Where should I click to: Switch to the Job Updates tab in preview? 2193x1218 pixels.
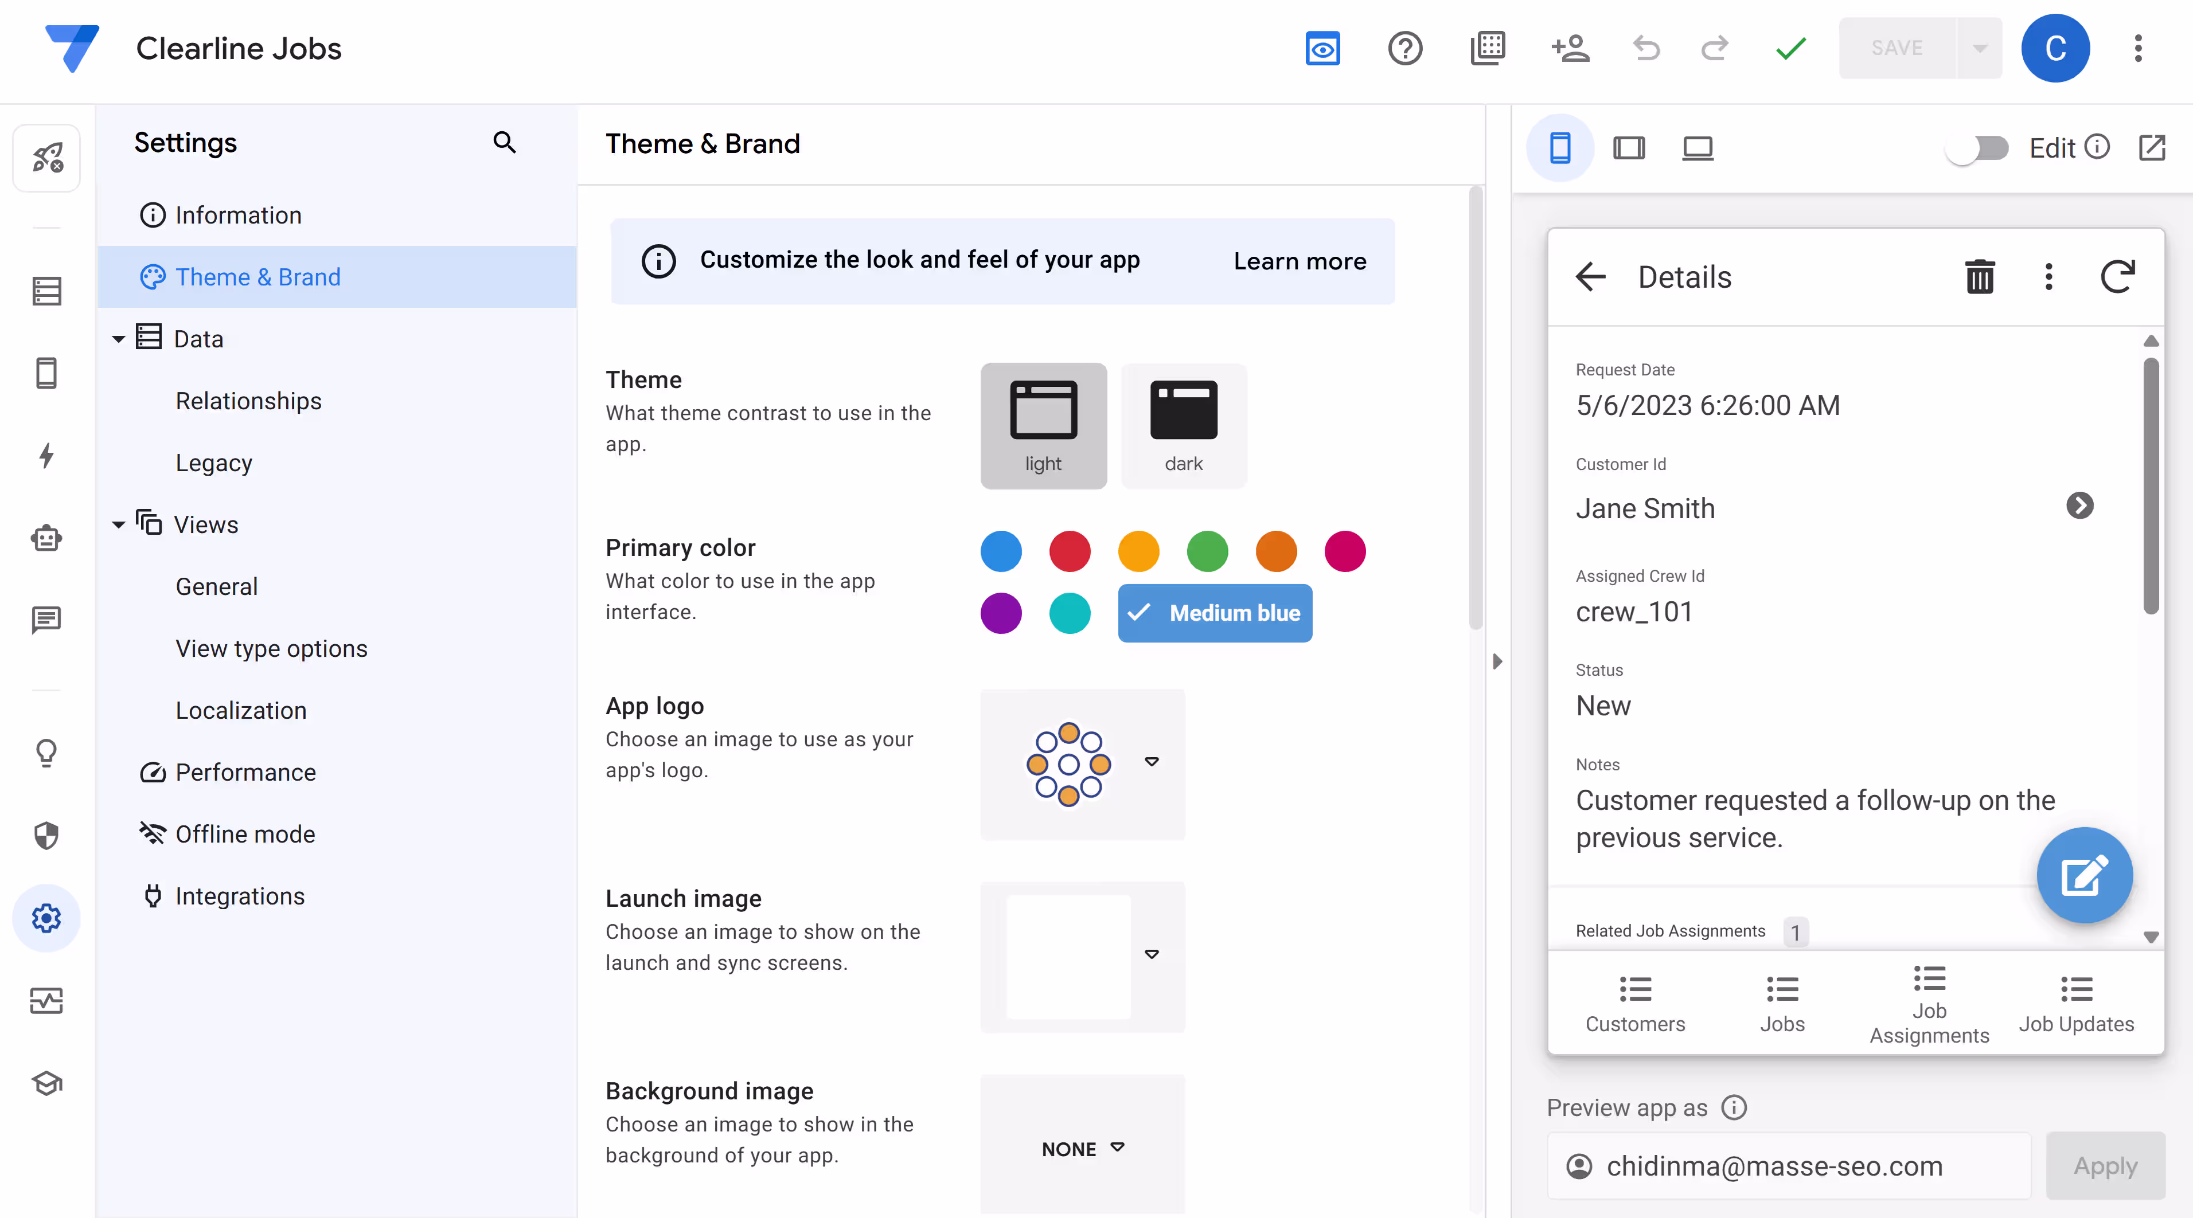[x=2077, y=1004]
